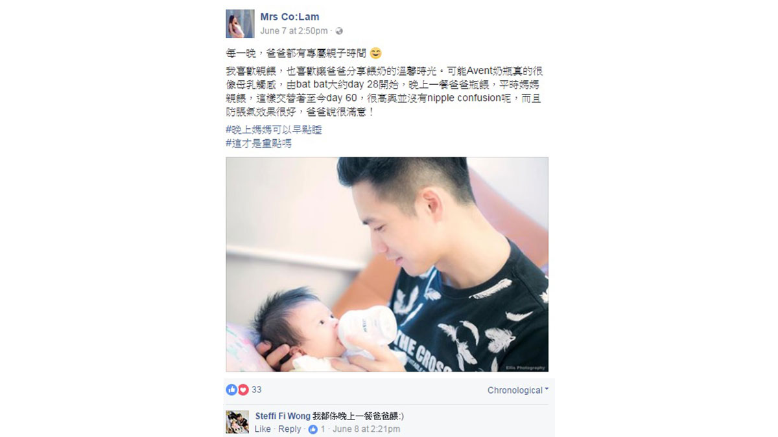This screenshot has width=778, height=437.
Task: Open Steffi Fi Wong's profile name
Action: 283,416
